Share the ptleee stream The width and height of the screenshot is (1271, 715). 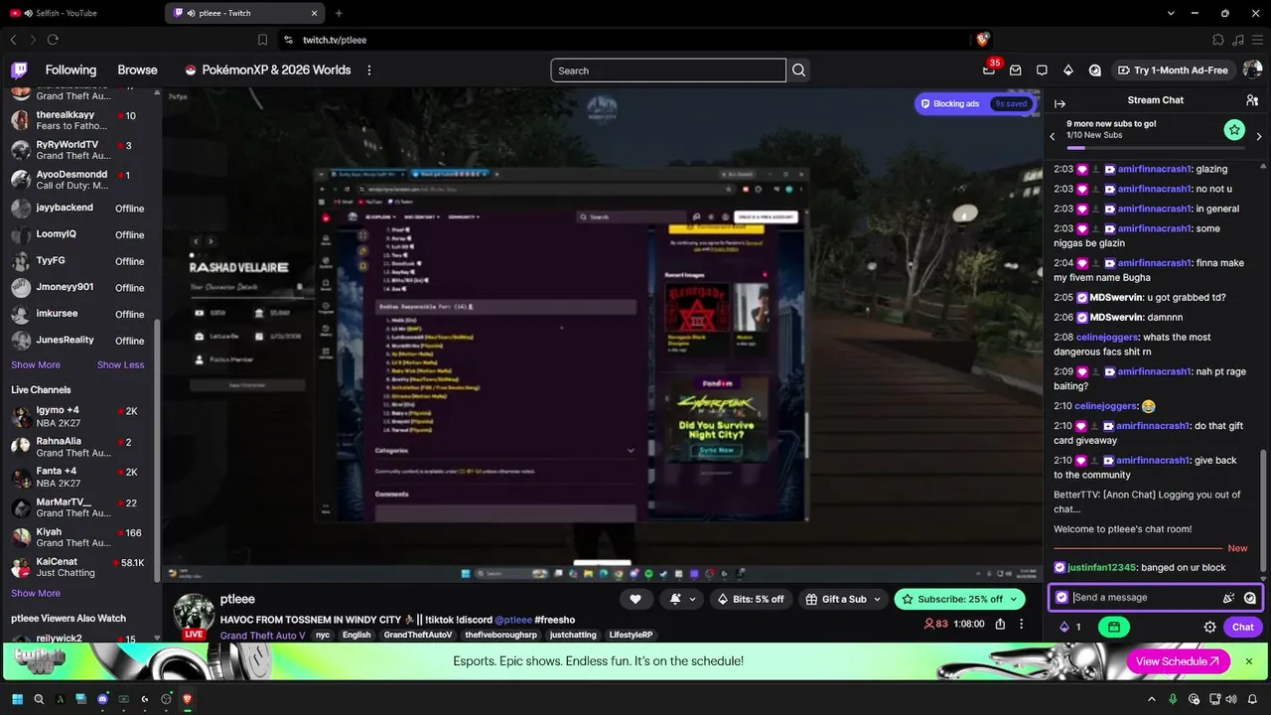tap(1000, 624)
